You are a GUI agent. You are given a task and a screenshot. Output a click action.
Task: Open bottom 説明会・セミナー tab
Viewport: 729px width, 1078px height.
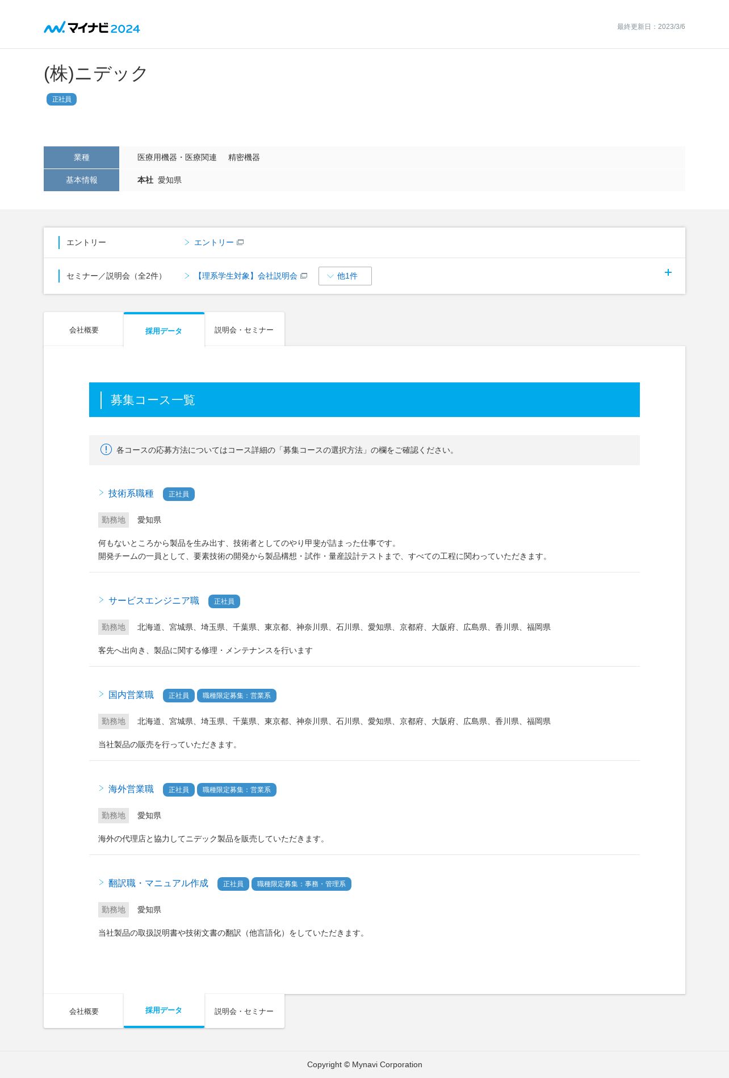tap(244, 1011)
